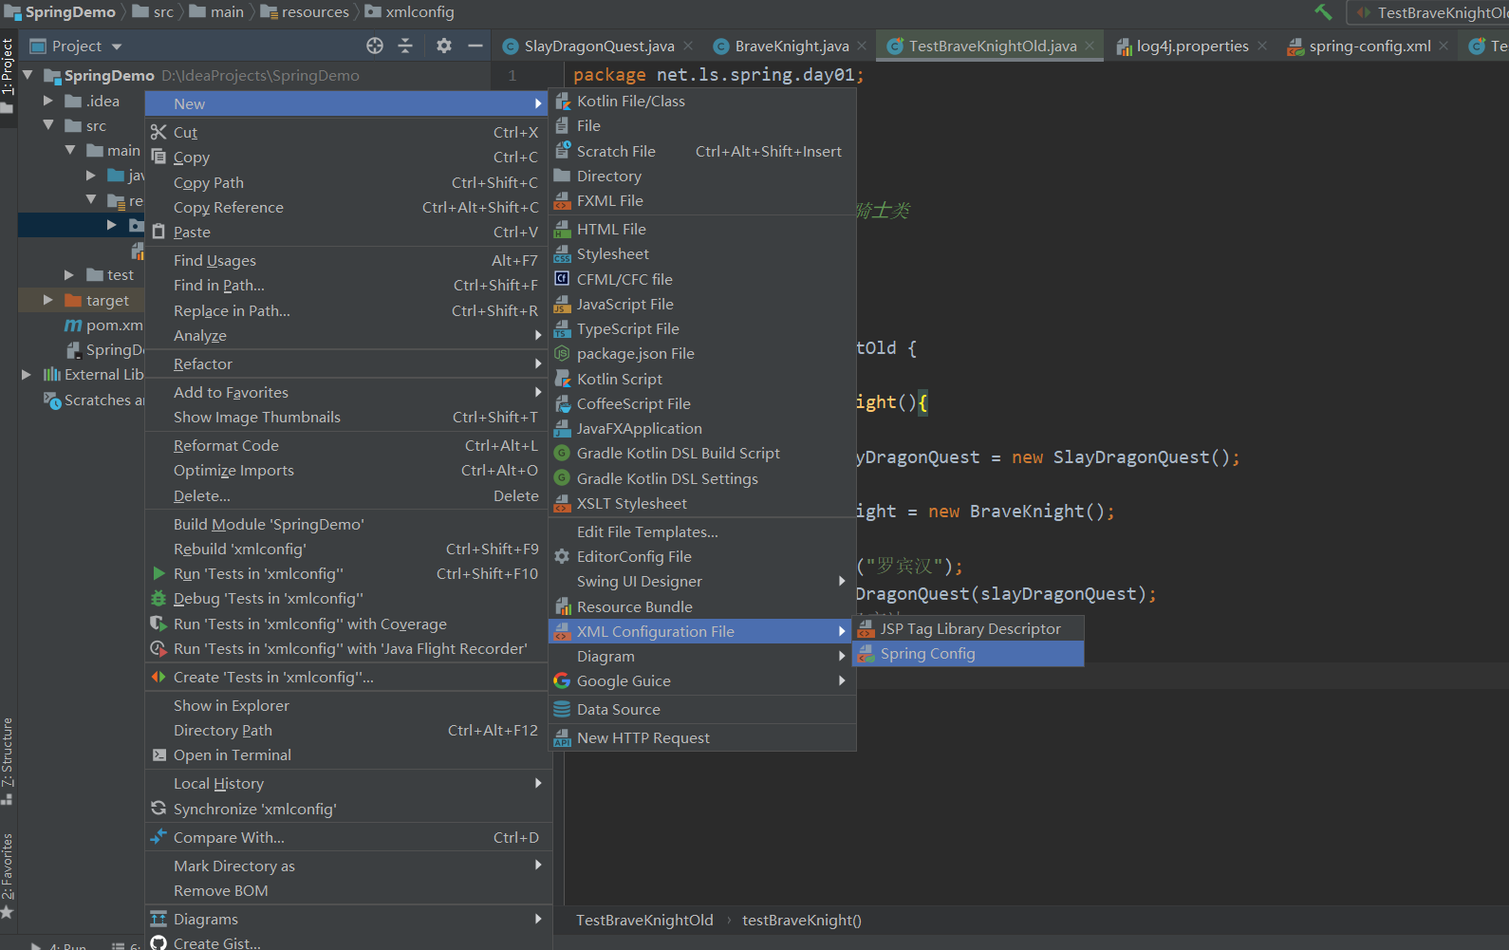Click the EditorConfig gear icon
This screenshot has width=1509, height=950.
pos(562,556)
